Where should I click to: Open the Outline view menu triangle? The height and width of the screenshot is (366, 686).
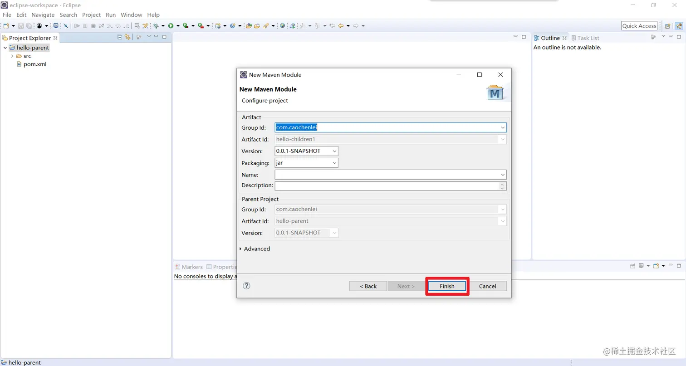pyautogui.click(x=663, y=36)
